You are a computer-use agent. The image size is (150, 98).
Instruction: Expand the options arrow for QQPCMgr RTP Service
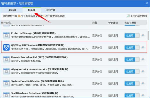[x=143, y=47]
